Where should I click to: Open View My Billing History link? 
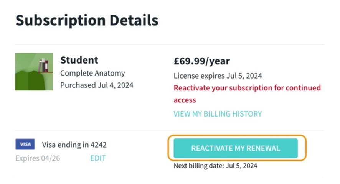(x=218, y=114)
